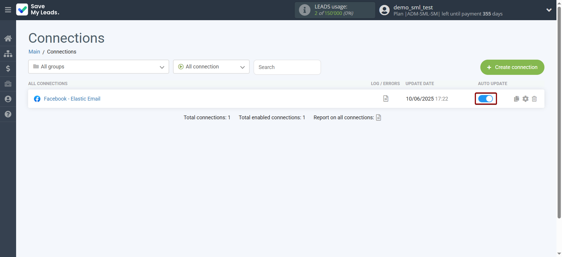Disable auto update toggle for the connection
The image size is (562, 257).
486,99
